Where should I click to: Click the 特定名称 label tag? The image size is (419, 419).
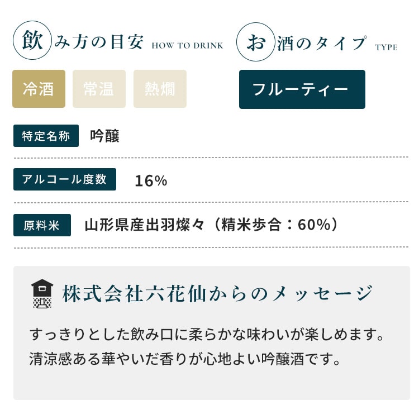(x=46, y=136)
